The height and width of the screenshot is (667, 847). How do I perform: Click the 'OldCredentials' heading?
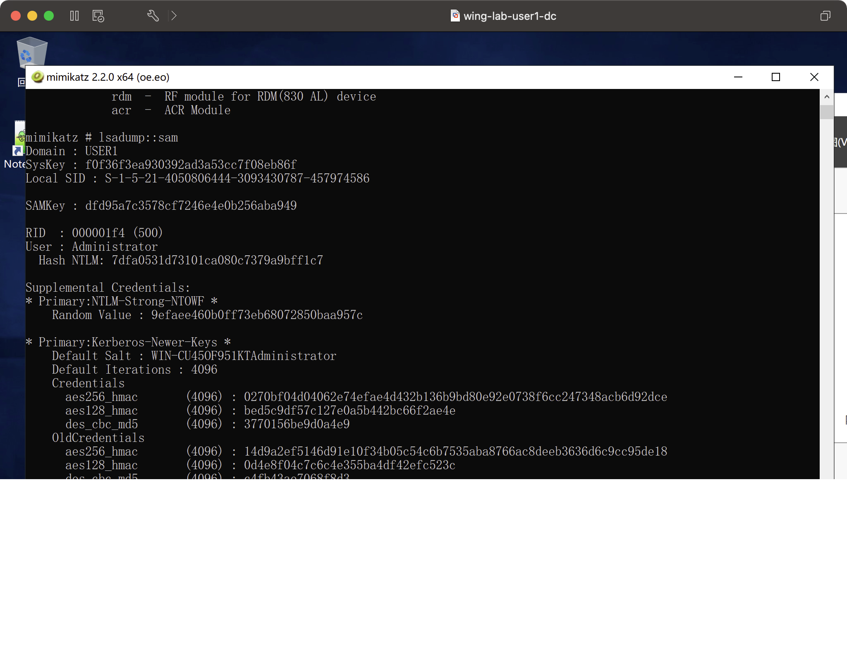pyautogui.click(x=98, y=438)
